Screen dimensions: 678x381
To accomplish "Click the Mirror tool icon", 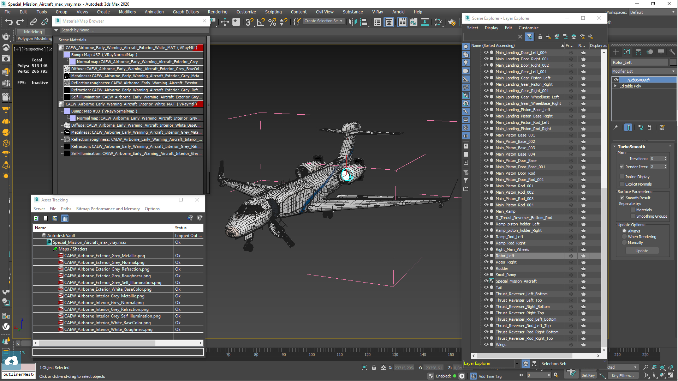I will point(352,22).
